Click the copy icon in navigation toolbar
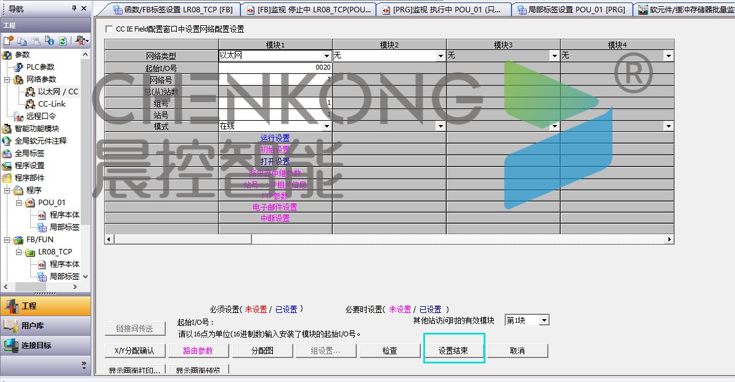 (22, 41)
